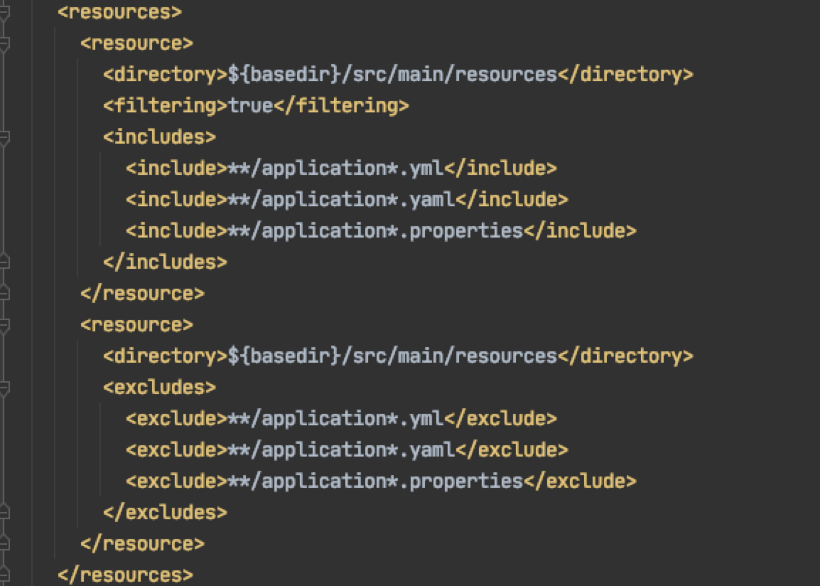Viewport: 820px width, 586px height.
Task: Click fold-end marker beside closing resources tag
Action: point(4,575)
